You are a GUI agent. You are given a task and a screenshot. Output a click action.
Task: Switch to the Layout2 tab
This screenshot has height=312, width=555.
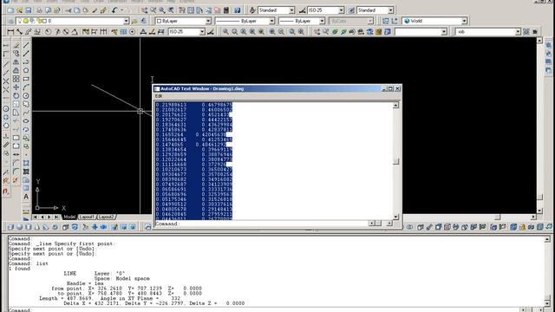(x=106, y=217)
